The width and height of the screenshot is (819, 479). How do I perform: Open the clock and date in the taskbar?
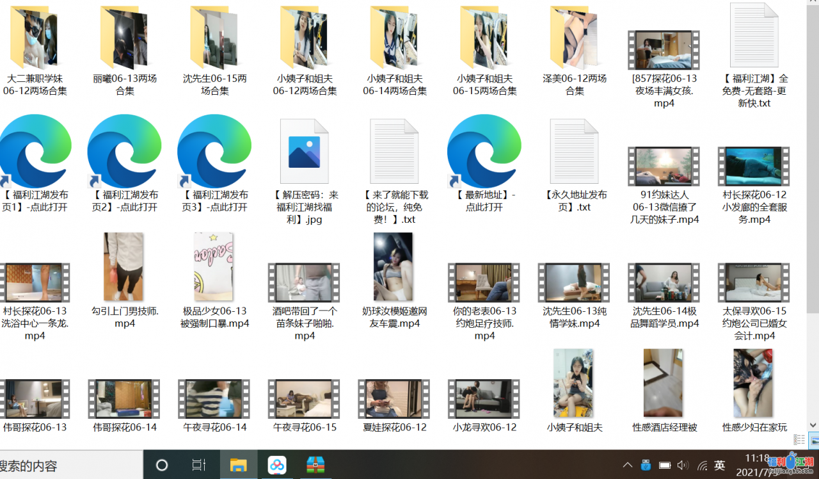pyautogui.click(x=758, y=465)
